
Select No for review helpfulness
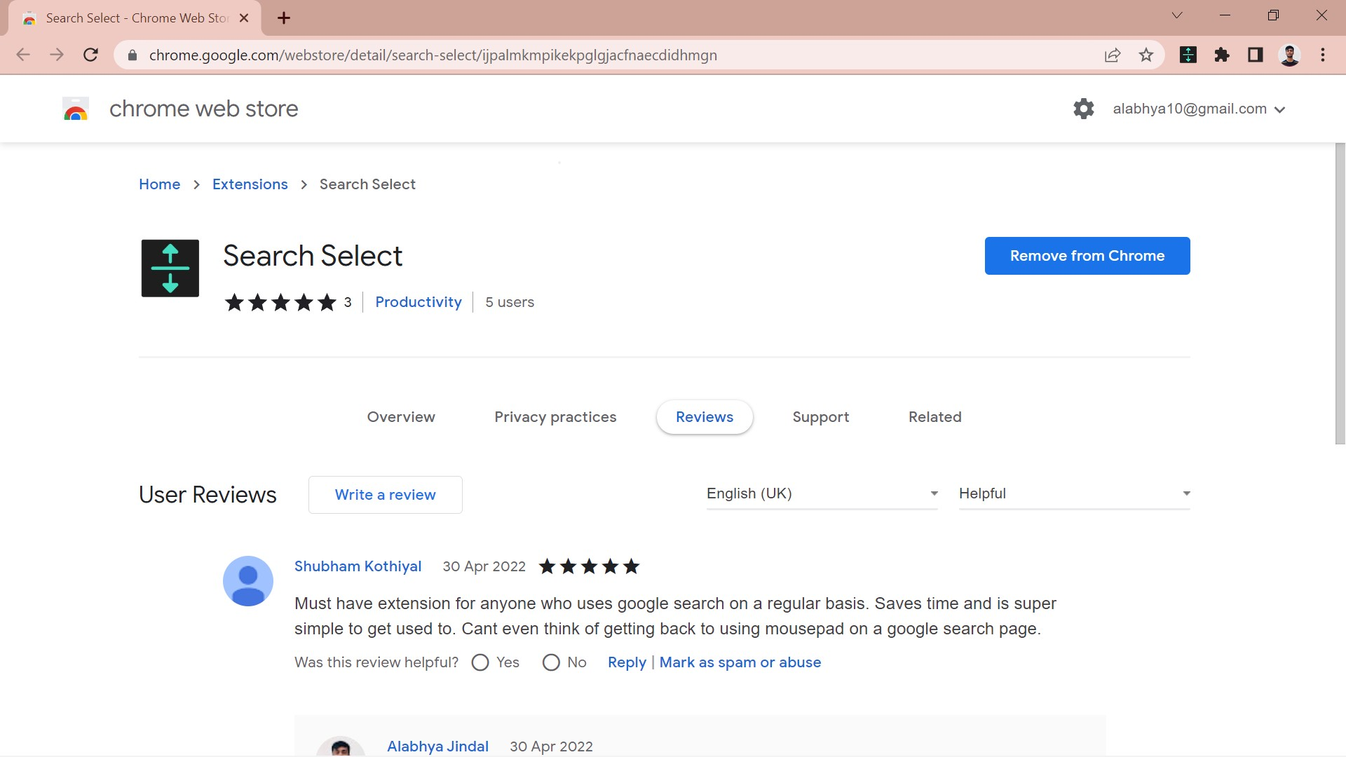tap(552, 662)
